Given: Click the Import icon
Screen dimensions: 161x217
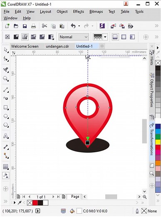Looking at the screenshot, I should (113, 26).
